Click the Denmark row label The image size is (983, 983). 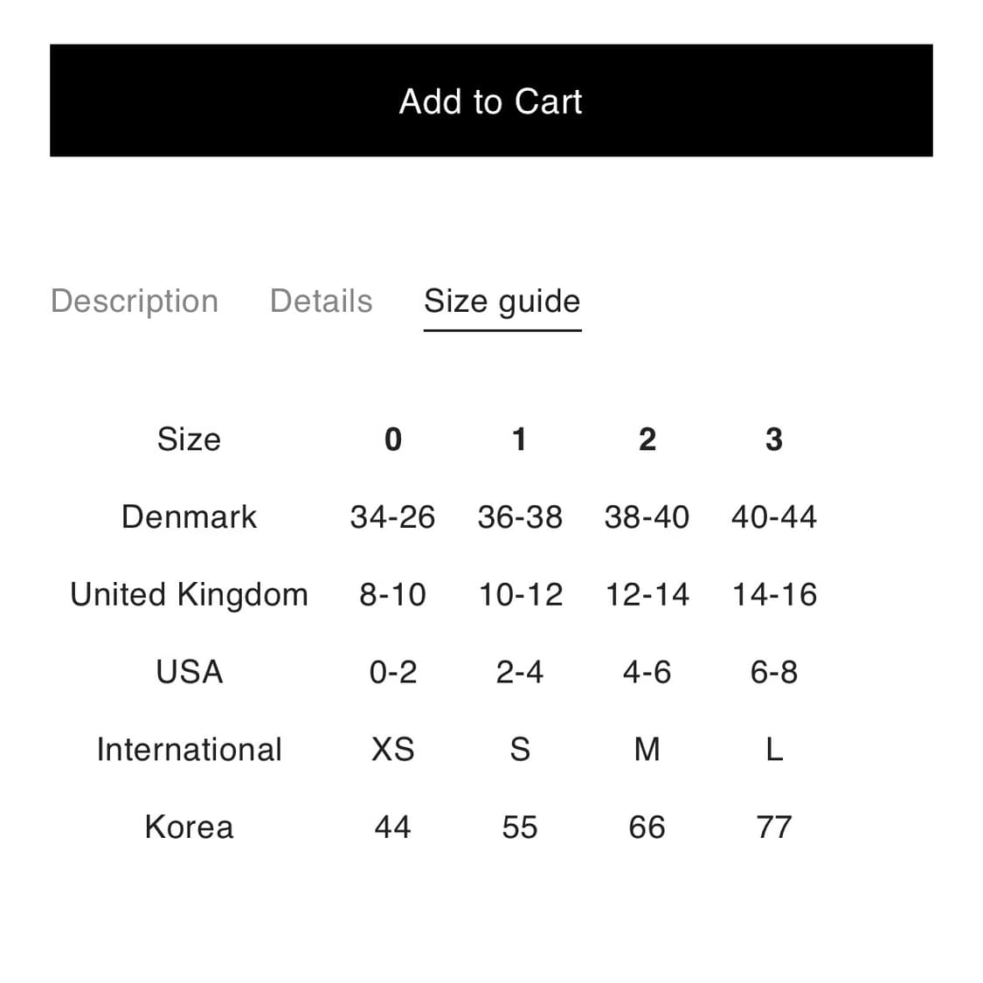[x=189, y=516]
